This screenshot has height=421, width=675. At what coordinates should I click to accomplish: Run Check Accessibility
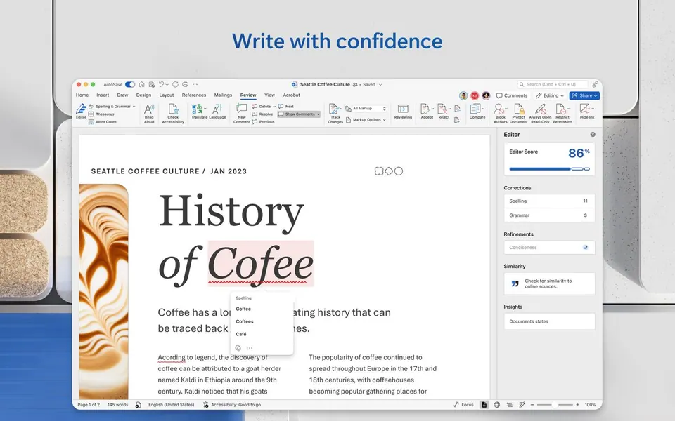point(173,114)
